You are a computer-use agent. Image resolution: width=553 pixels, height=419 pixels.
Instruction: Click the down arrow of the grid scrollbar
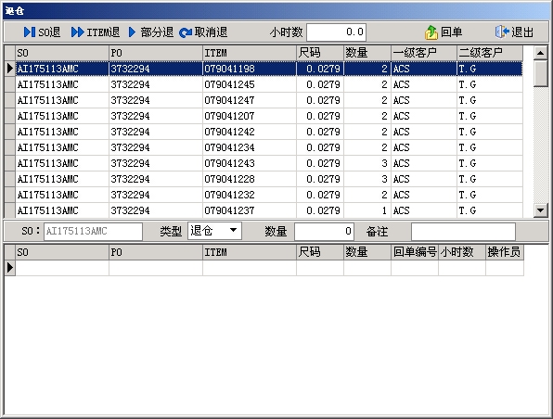[x=540, y=210]
